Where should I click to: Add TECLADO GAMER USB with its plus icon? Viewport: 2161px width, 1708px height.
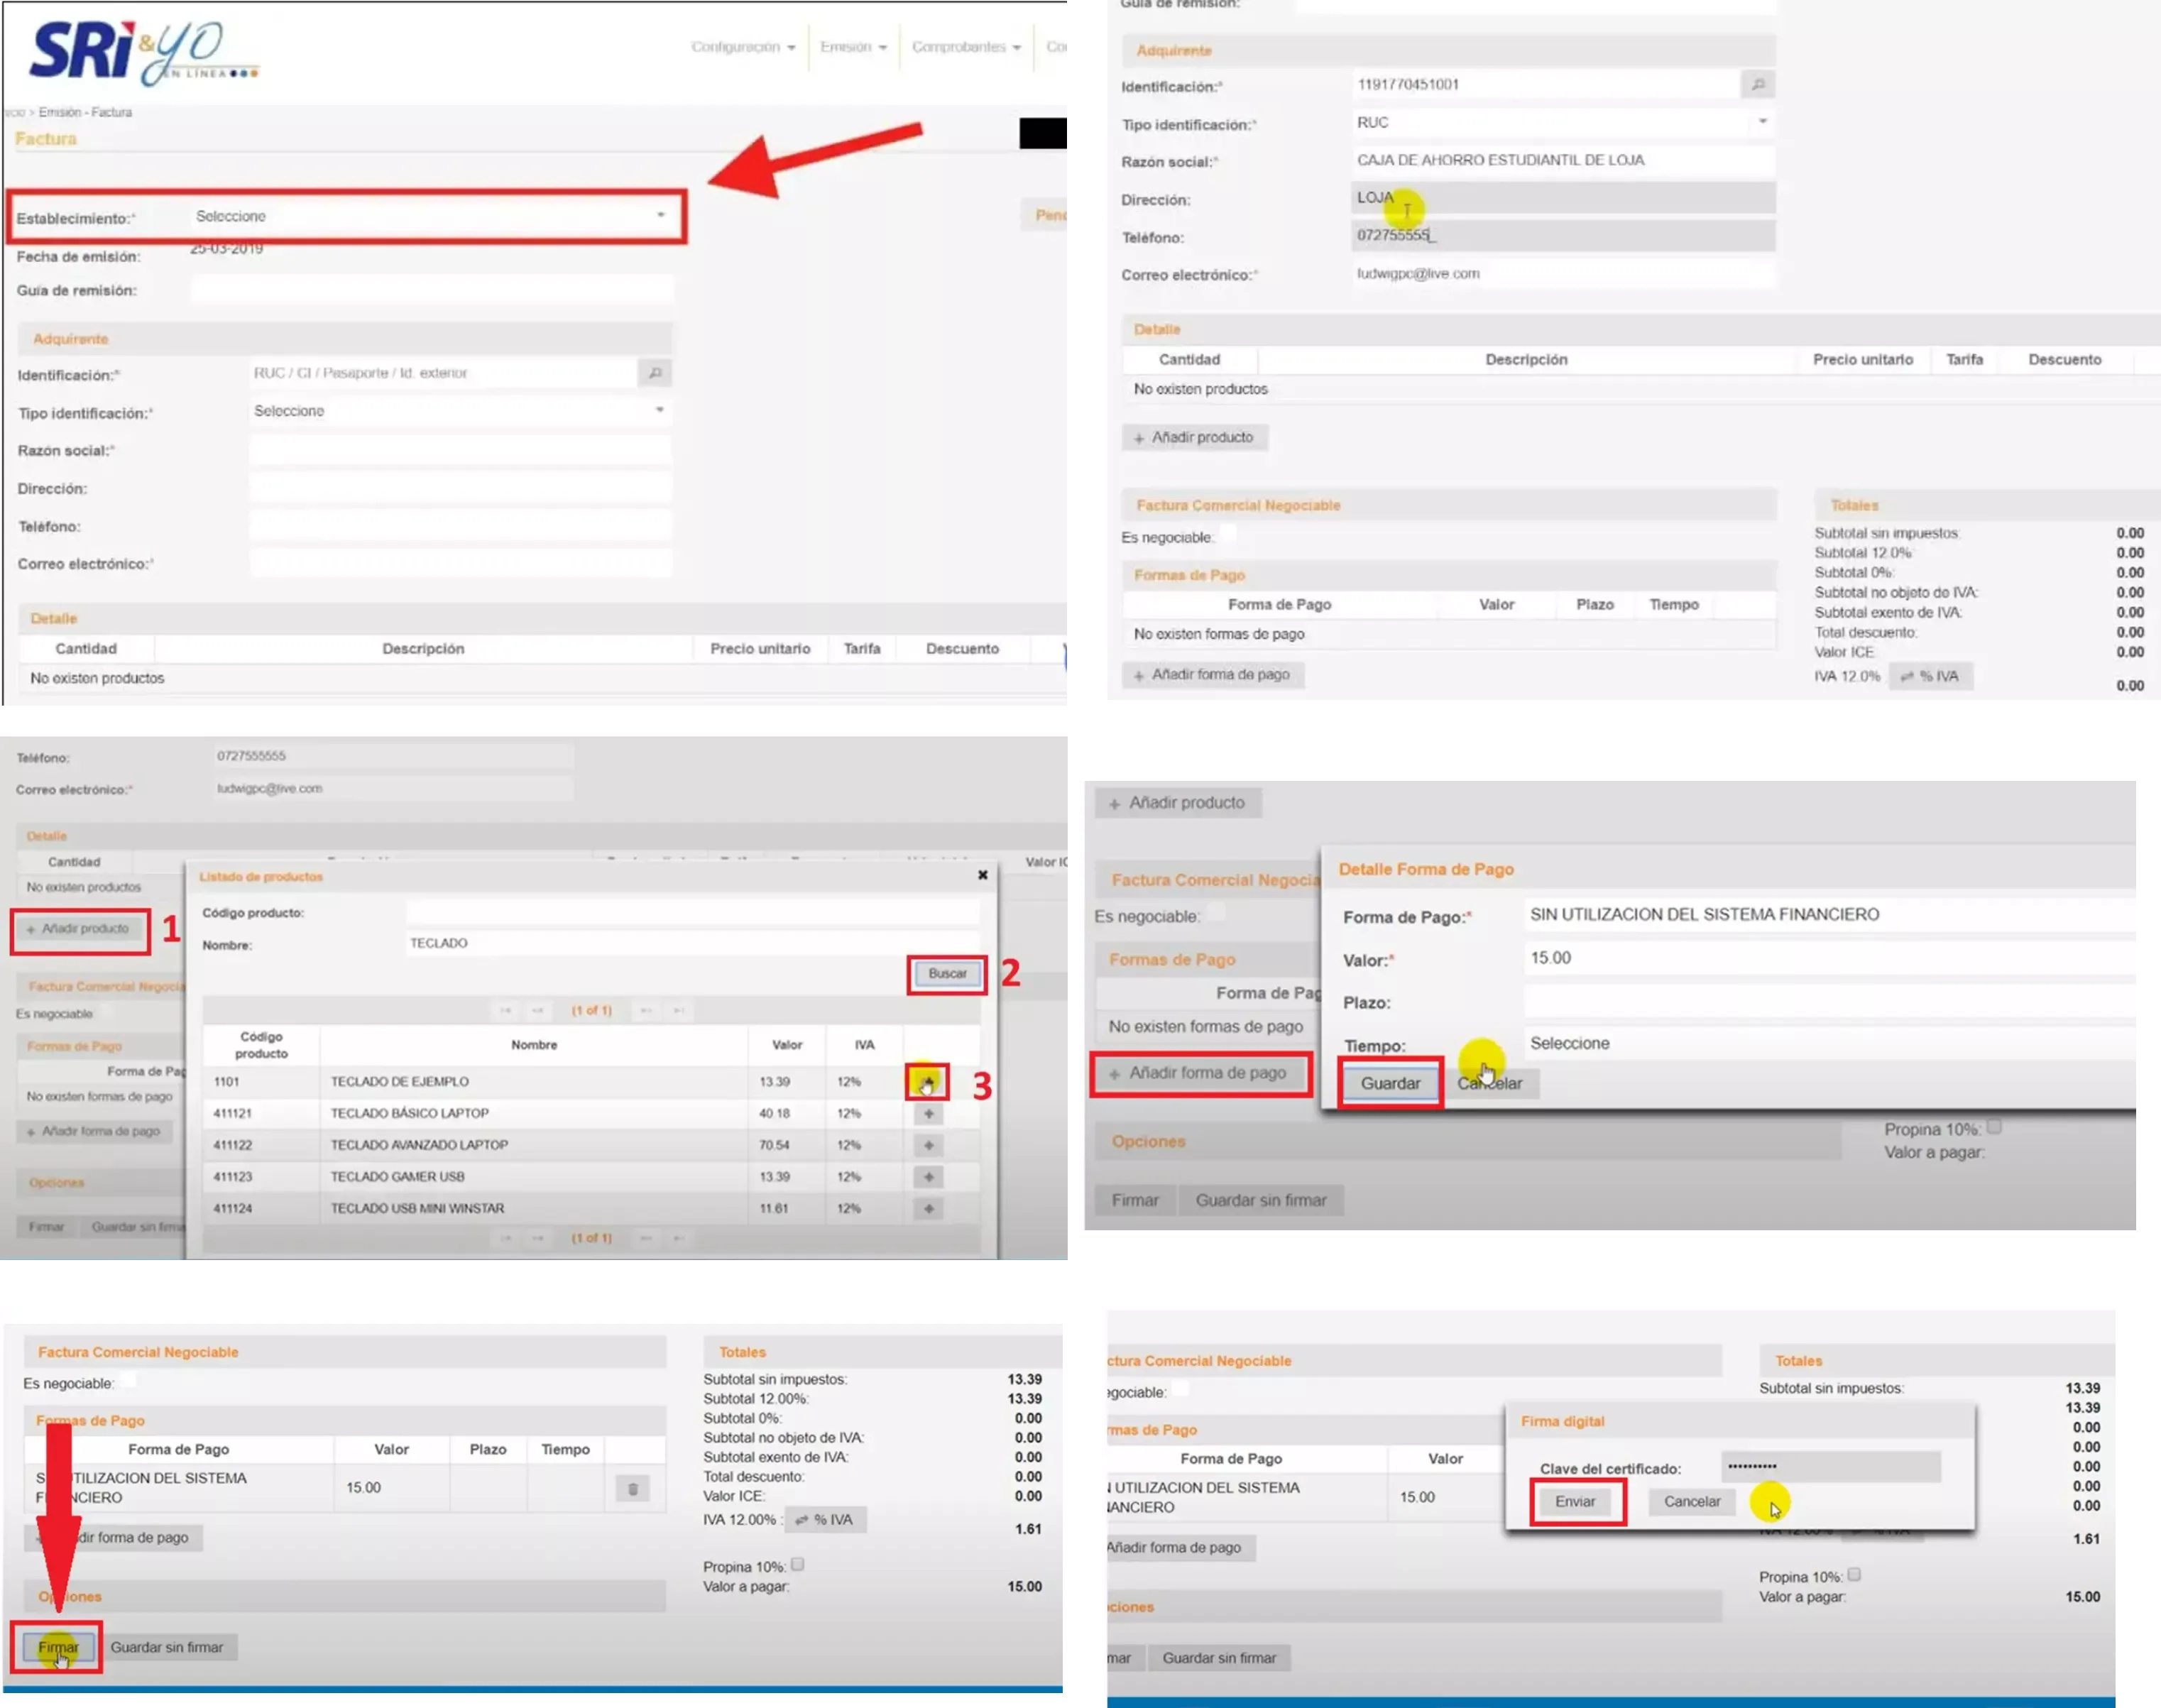click(x=928, y=1177)
